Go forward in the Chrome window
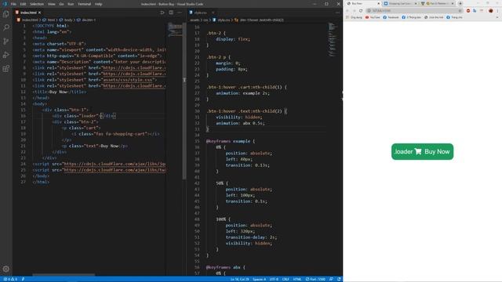The width and height of the screenshot is (502, 282). [x=354, y=10]
